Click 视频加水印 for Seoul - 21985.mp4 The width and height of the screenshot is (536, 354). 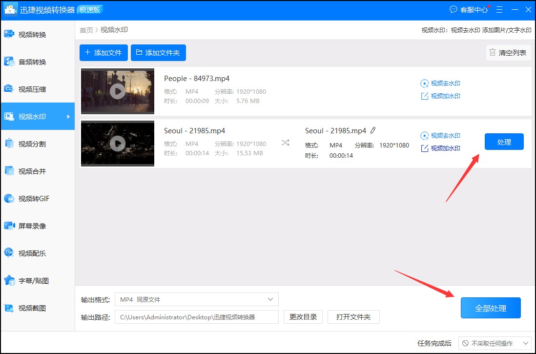[440, 148]
